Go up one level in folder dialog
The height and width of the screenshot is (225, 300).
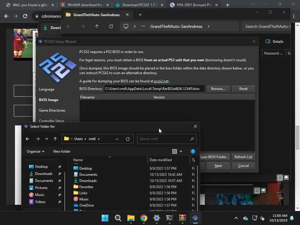click(x=55, y=139)
